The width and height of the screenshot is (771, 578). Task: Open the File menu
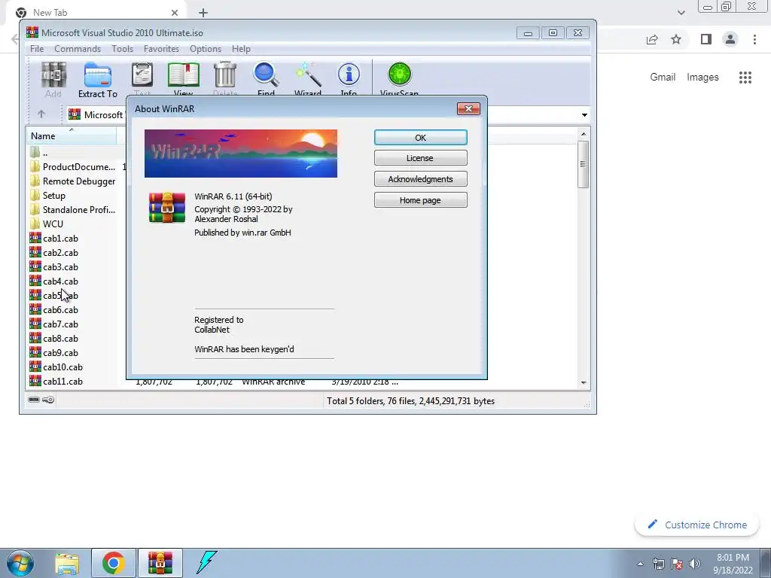(x=37, y=49)
